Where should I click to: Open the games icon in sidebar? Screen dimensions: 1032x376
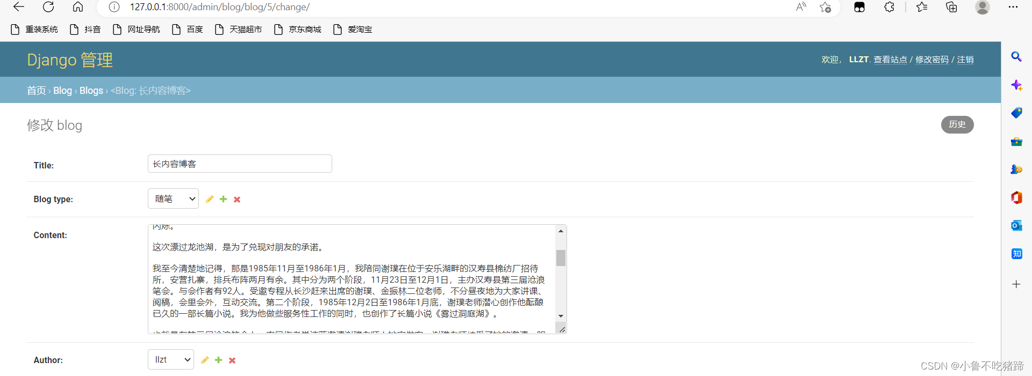[1016, 169]
